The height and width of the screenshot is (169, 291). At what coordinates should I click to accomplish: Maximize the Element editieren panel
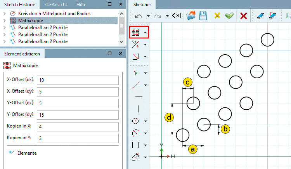[x=110, y=53]
